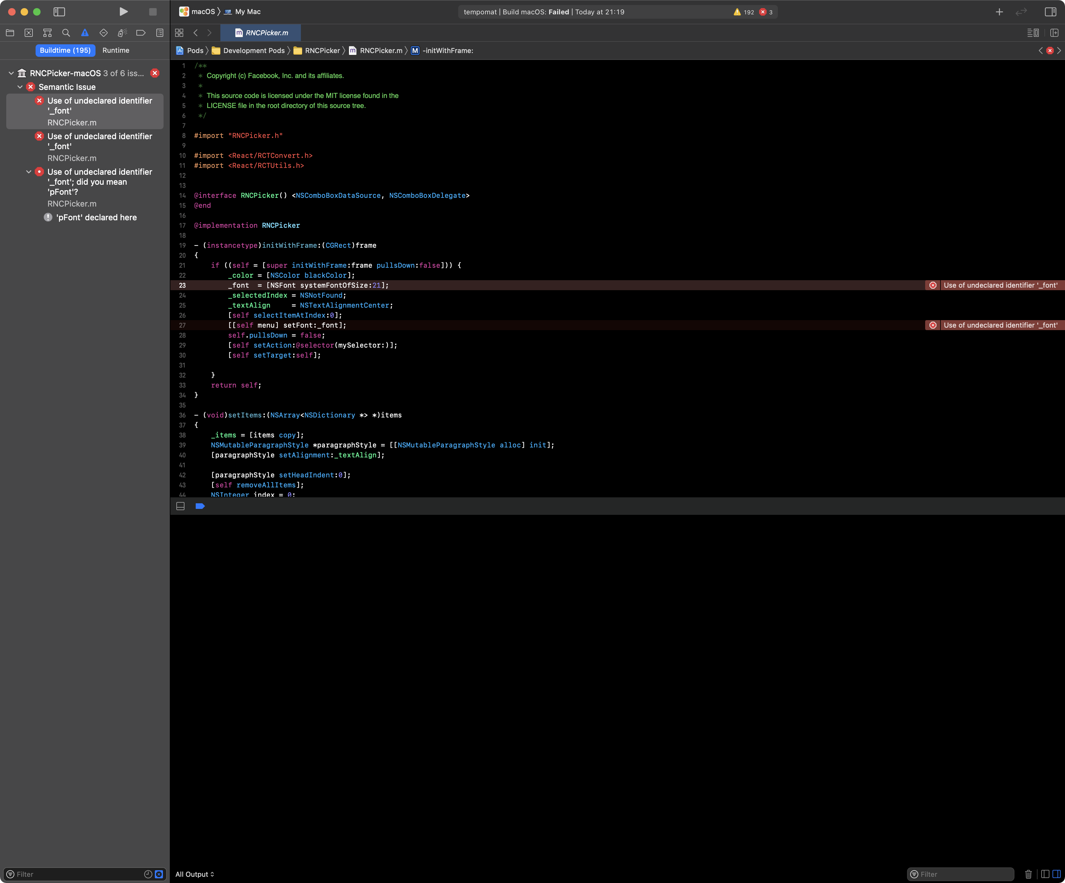This screenshot has width=1065, height=883.
Task: Click the red error badge on RNCPicker-macOS row
Action: click(x=155, y=73)
